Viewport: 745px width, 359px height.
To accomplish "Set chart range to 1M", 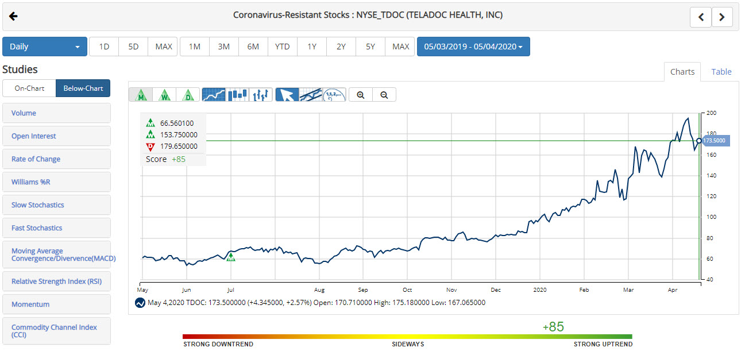I will point(195,47).
